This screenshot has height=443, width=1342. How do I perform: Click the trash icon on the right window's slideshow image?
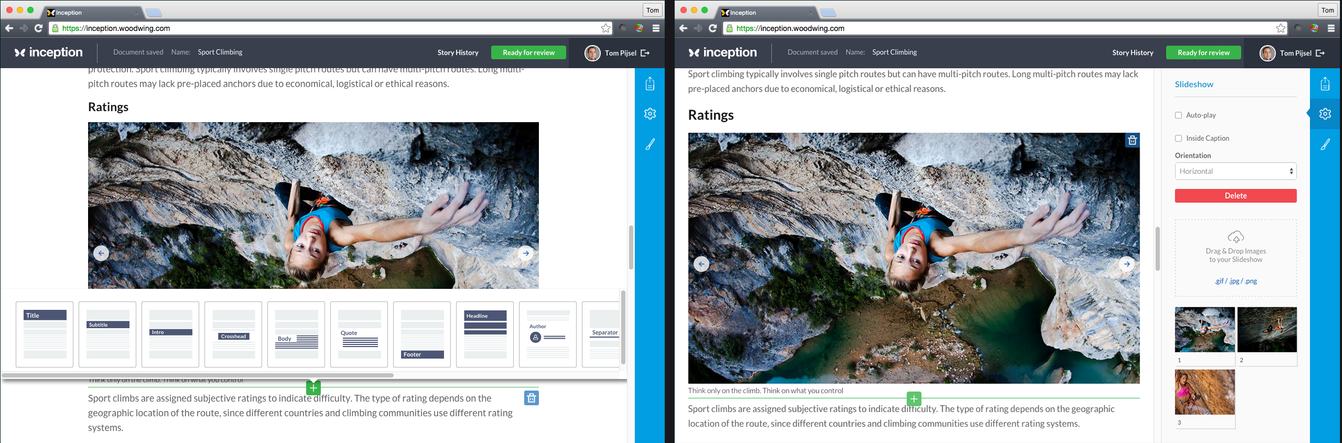coord(1132,141)
